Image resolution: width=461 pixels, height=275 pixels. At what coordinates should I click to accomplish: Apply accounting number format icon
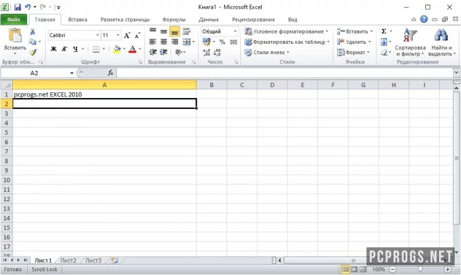point(206,42)
